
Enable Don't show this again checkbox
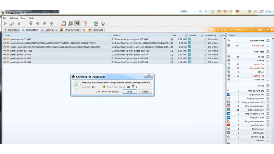pos(120,91)
